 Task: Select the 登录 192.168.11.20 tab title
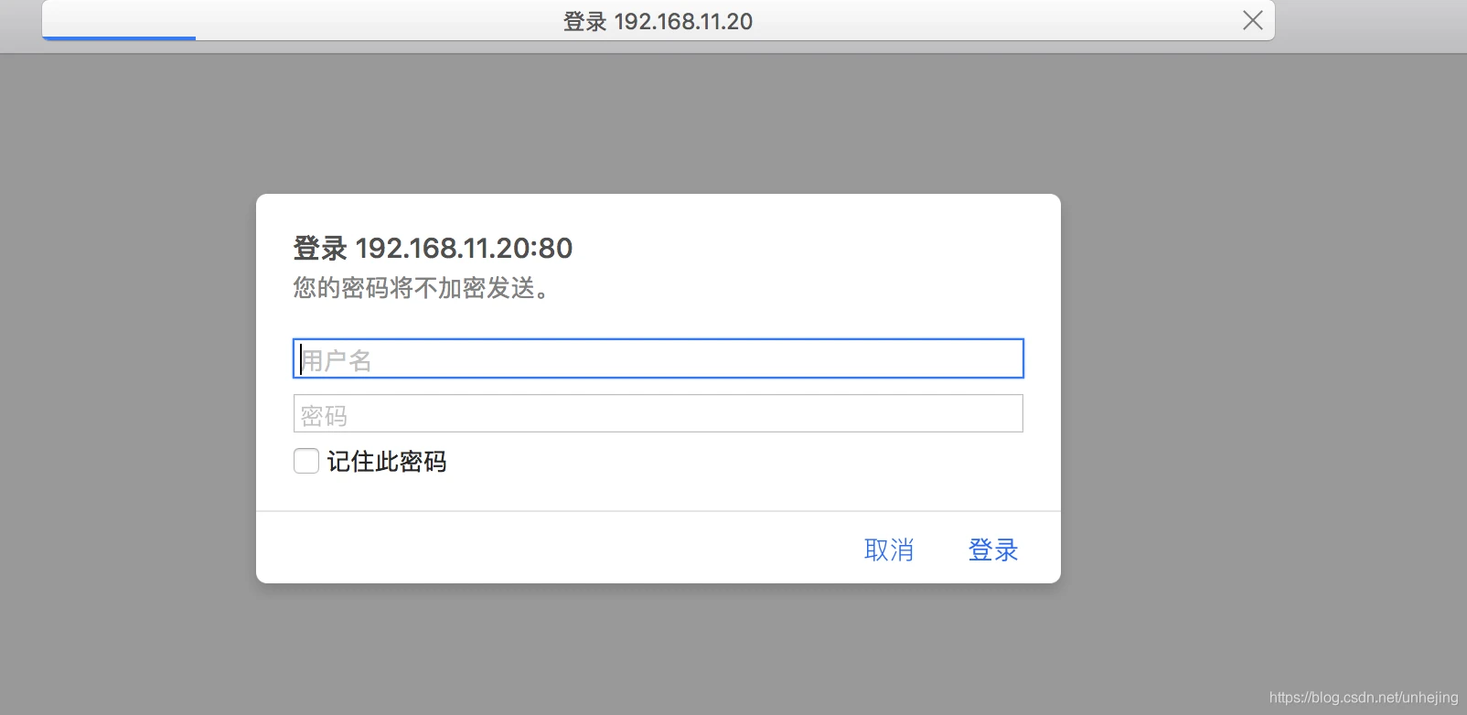click(658, 21)
